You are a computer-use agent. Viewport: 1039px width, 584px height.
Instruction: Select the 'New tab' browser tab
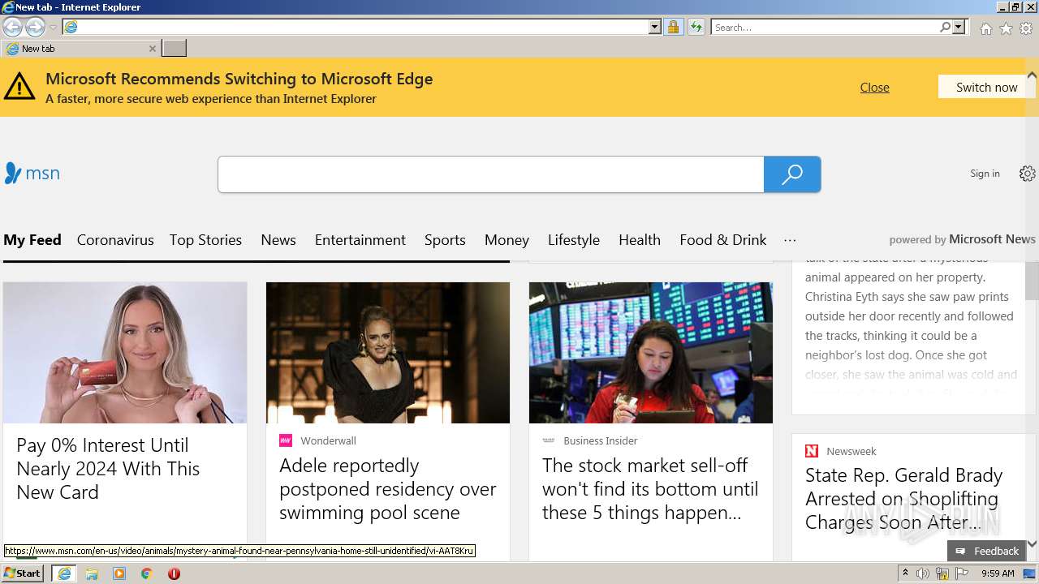click(x=80, y=49)
